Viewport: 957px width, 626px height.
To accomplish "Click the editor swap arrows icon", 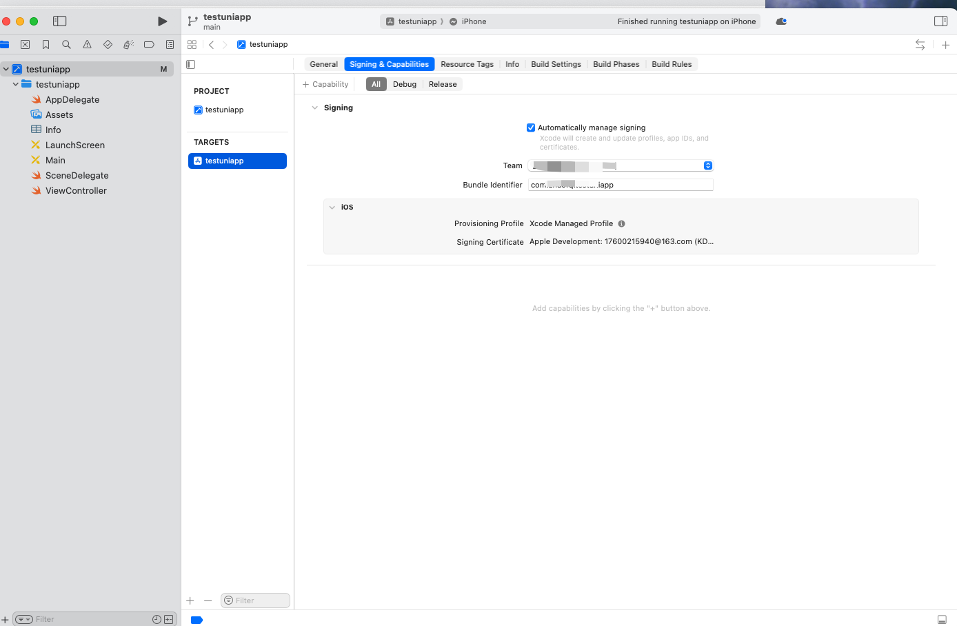I will tap(920, 45).
